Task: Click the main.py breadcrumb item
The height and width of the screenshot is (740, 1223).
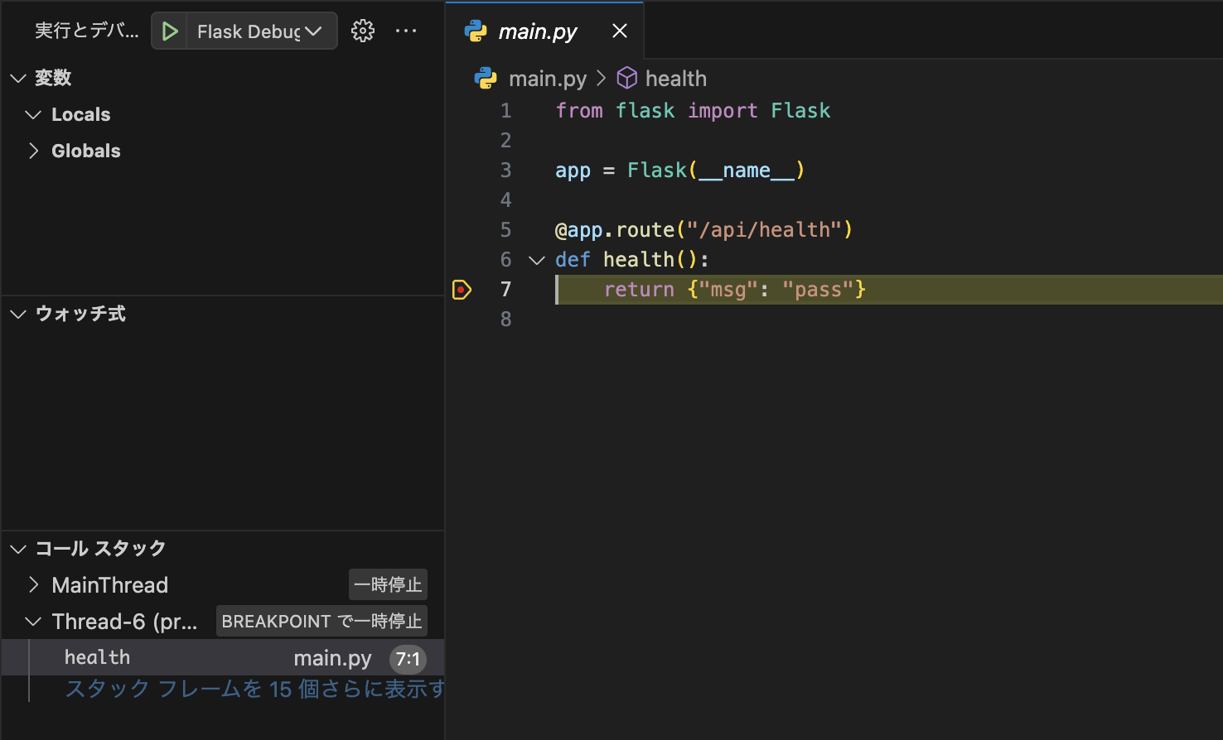Action: coord(547,79)
